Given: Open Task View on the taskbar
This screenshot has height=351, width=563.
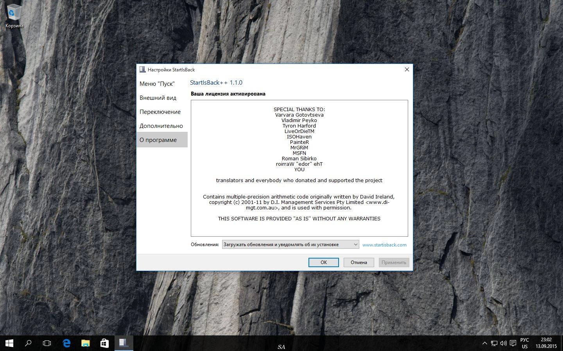Looking at the screenshot, I should click(x=47, y=343).
